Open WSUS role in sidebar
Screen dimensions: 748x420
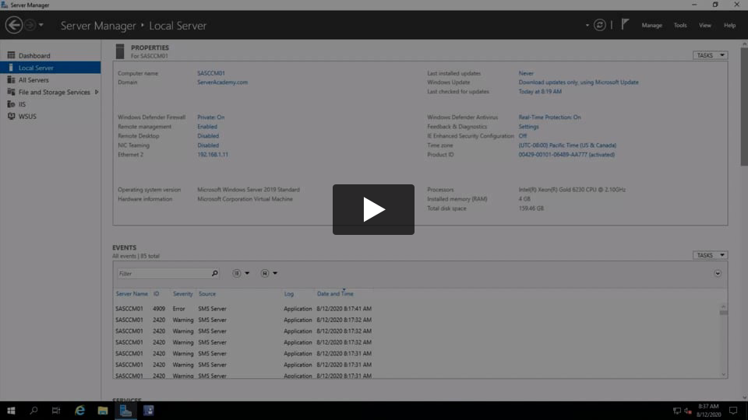pyautogui.click(x=27, y=117)
